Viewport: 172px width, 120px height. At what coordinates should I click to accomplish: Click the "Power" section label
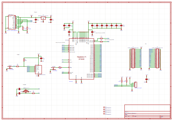pos(36,12)
